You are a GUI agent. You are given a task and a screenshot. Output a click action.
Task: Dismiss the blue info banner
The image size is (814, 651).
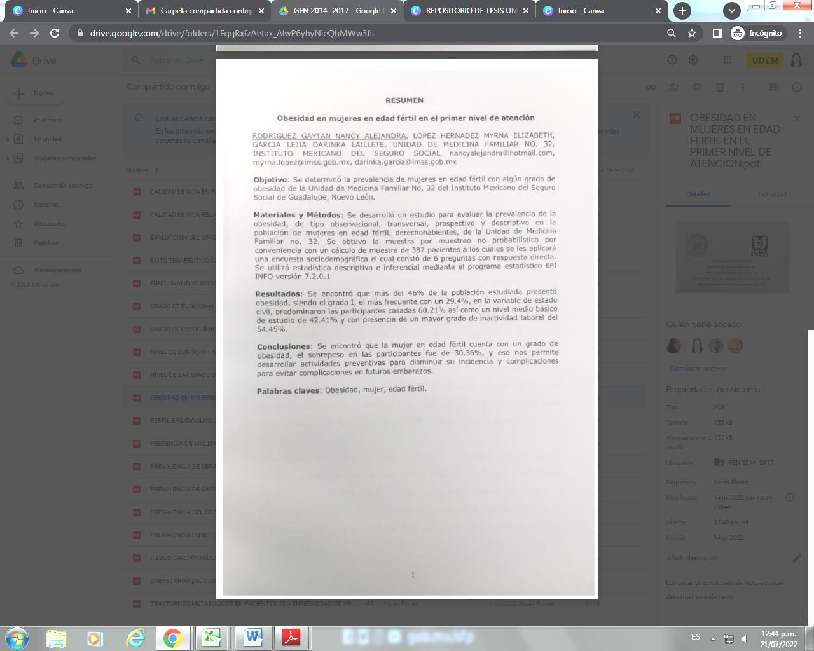point(637,114)
